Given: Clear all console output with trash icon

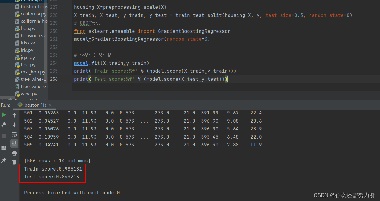Looking at the screenshot, I should point(14,162).
